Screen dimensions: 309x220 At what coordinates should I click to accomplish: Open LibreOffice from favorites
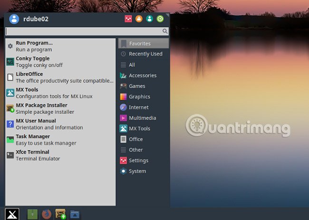pos(60,78)
